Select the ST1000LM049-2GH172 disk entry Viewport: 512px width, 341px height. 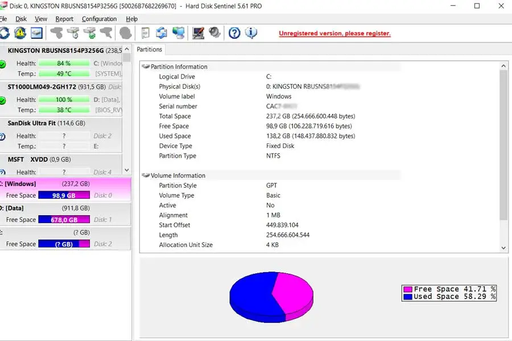[x=61, y=98]
